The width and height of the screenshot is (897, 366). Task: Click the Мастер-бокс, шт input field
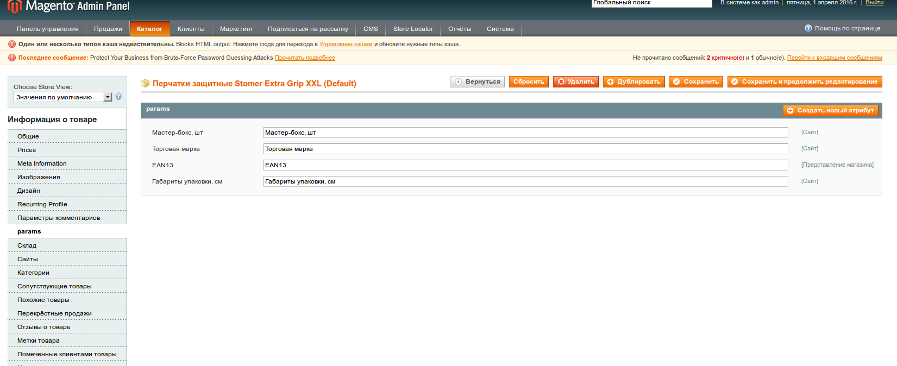(525, 132)
